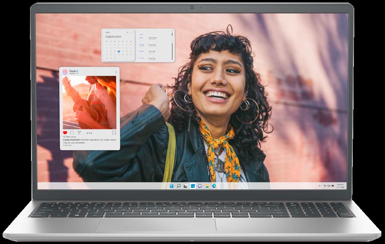Click the FEBRUARY month heading
This screenshot has height=244, width=385.
click(113, 37)
